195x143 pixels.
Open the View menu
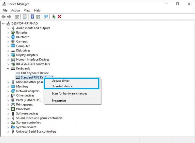click(x=27, y=10)
